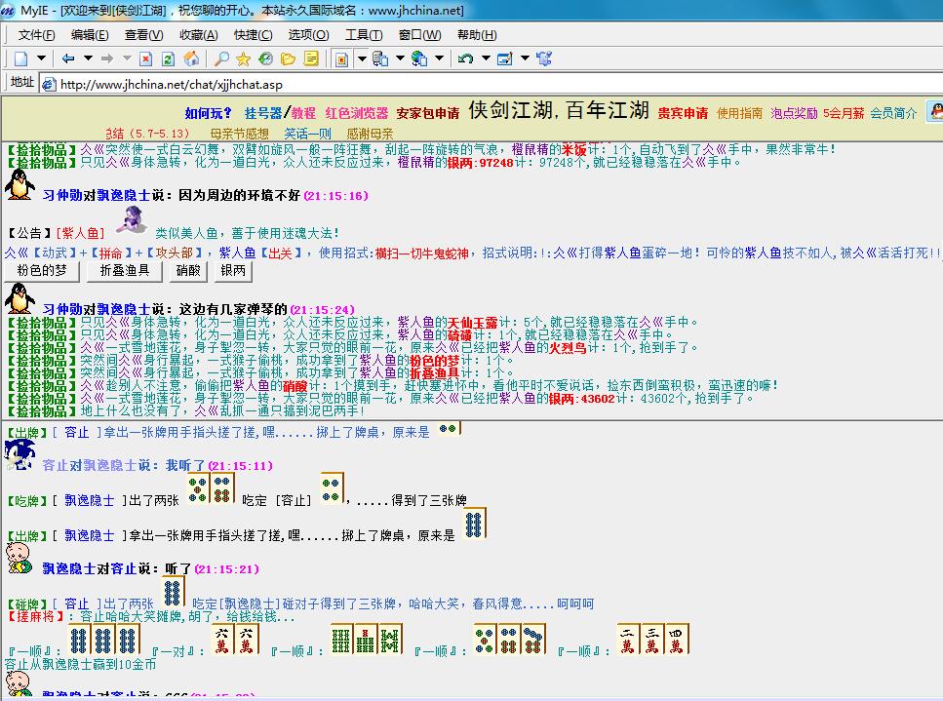Viewport: 943px width, 701px height.
Task: Open the 文件(F) menu
Action: pos(37,35)
